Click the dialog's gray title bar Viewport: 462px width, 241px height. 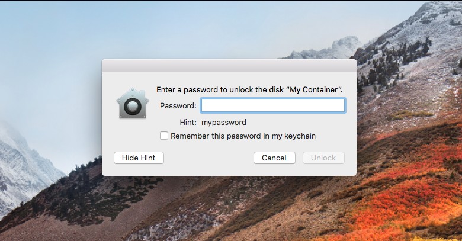[x=229, y=65]
